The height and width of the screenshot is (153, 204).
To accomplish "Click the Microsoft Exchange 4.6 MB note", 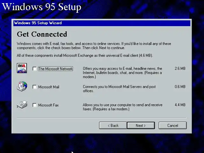I will (x=84, y=55).
